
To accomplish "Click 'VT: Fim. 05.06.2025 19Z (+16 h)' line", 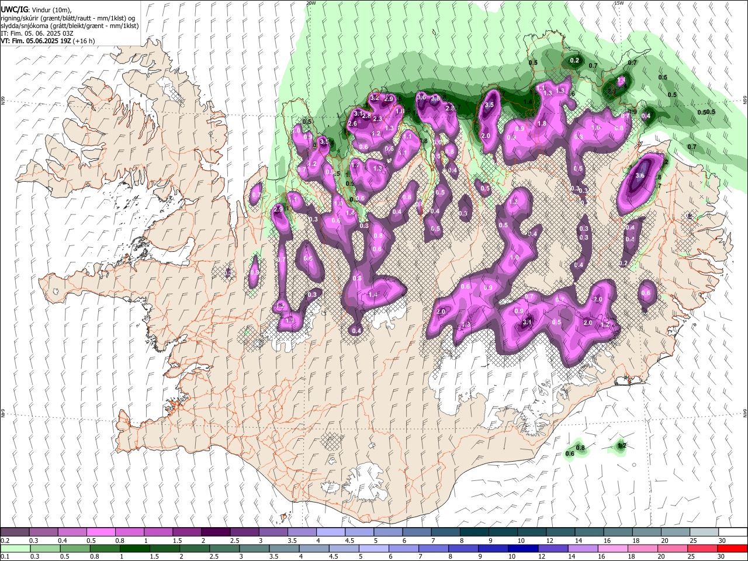I will click(48, 41).
